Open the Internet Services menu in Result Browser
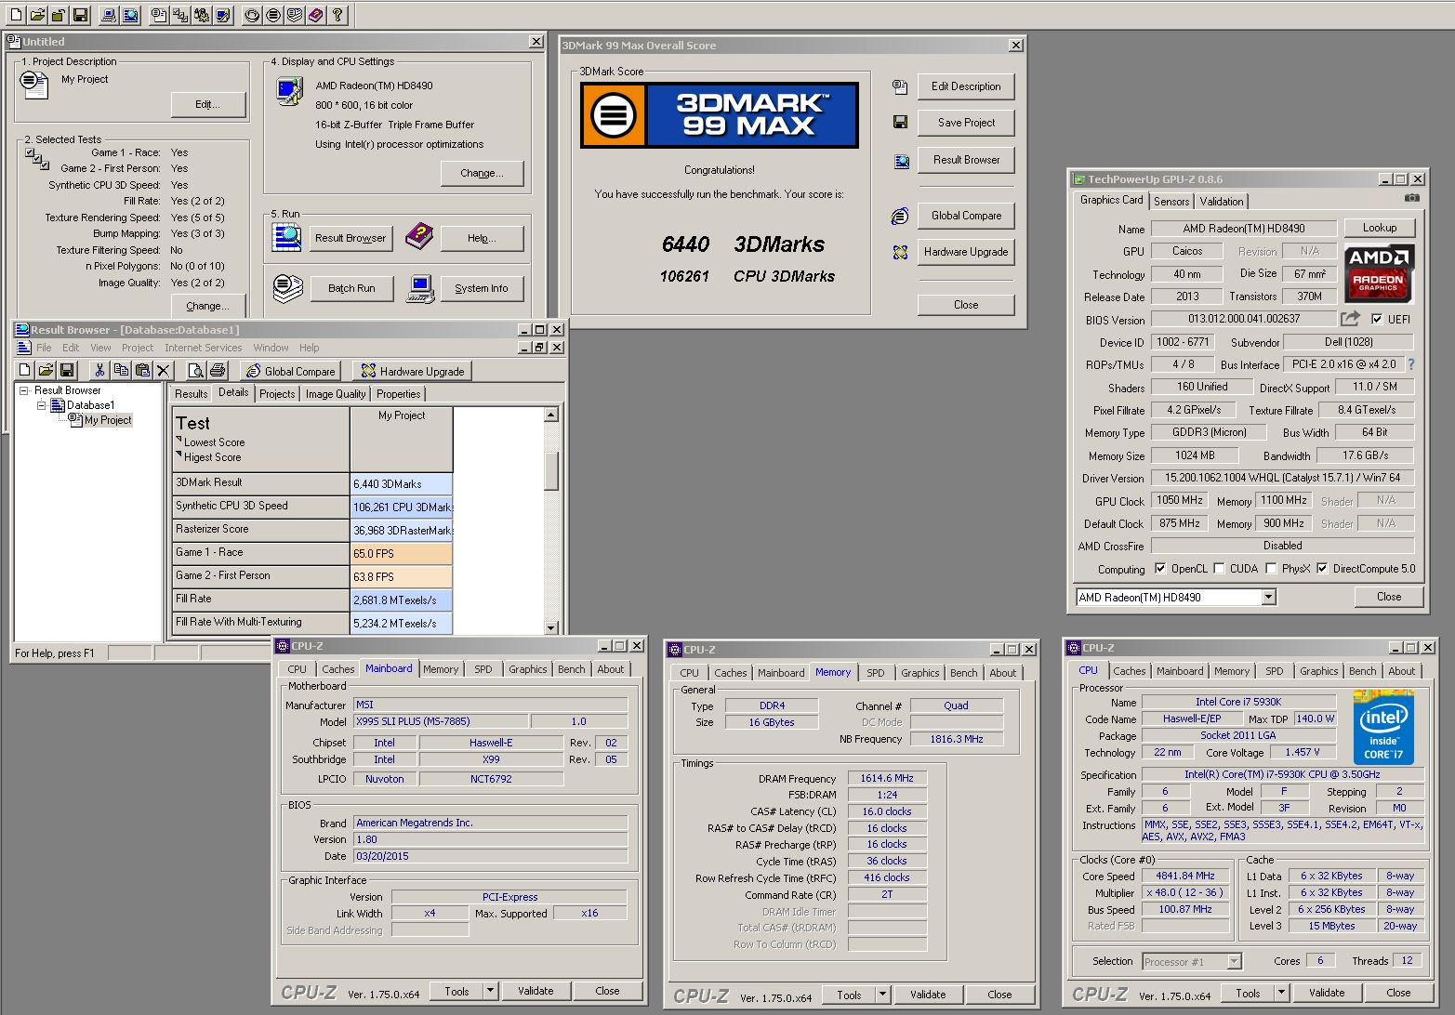Image resolution: width=1455 pixels, height=1015 pixels. click(203, 348)
